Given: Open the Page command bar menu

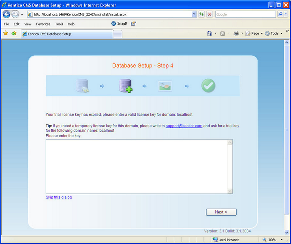Looking at the screenshot, I should [x=254, y=33].
